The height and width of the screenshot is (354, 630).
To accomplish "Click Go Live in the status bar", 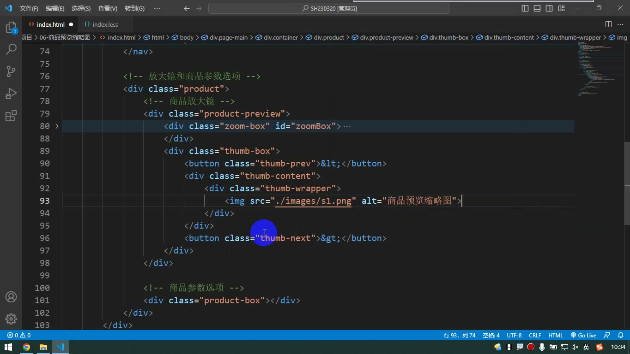I will [x=583, y=336].
